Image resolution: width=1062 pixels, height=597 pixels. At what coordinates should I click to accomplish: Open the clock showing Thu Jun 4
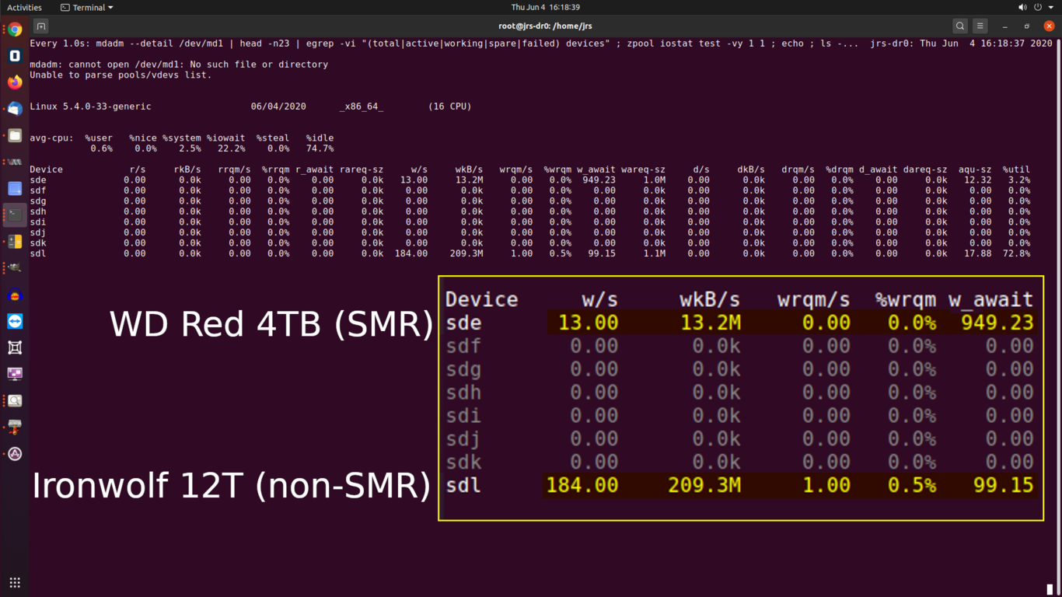(x=545, y=7)
